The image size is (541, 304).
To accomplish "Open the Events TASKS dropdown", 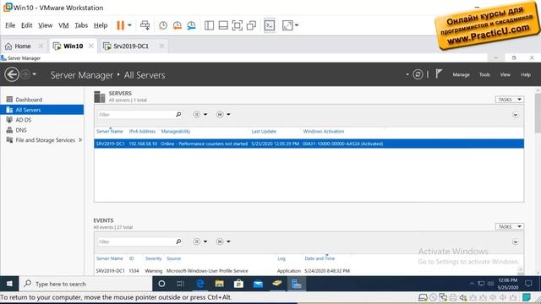I will click(510, 226).
